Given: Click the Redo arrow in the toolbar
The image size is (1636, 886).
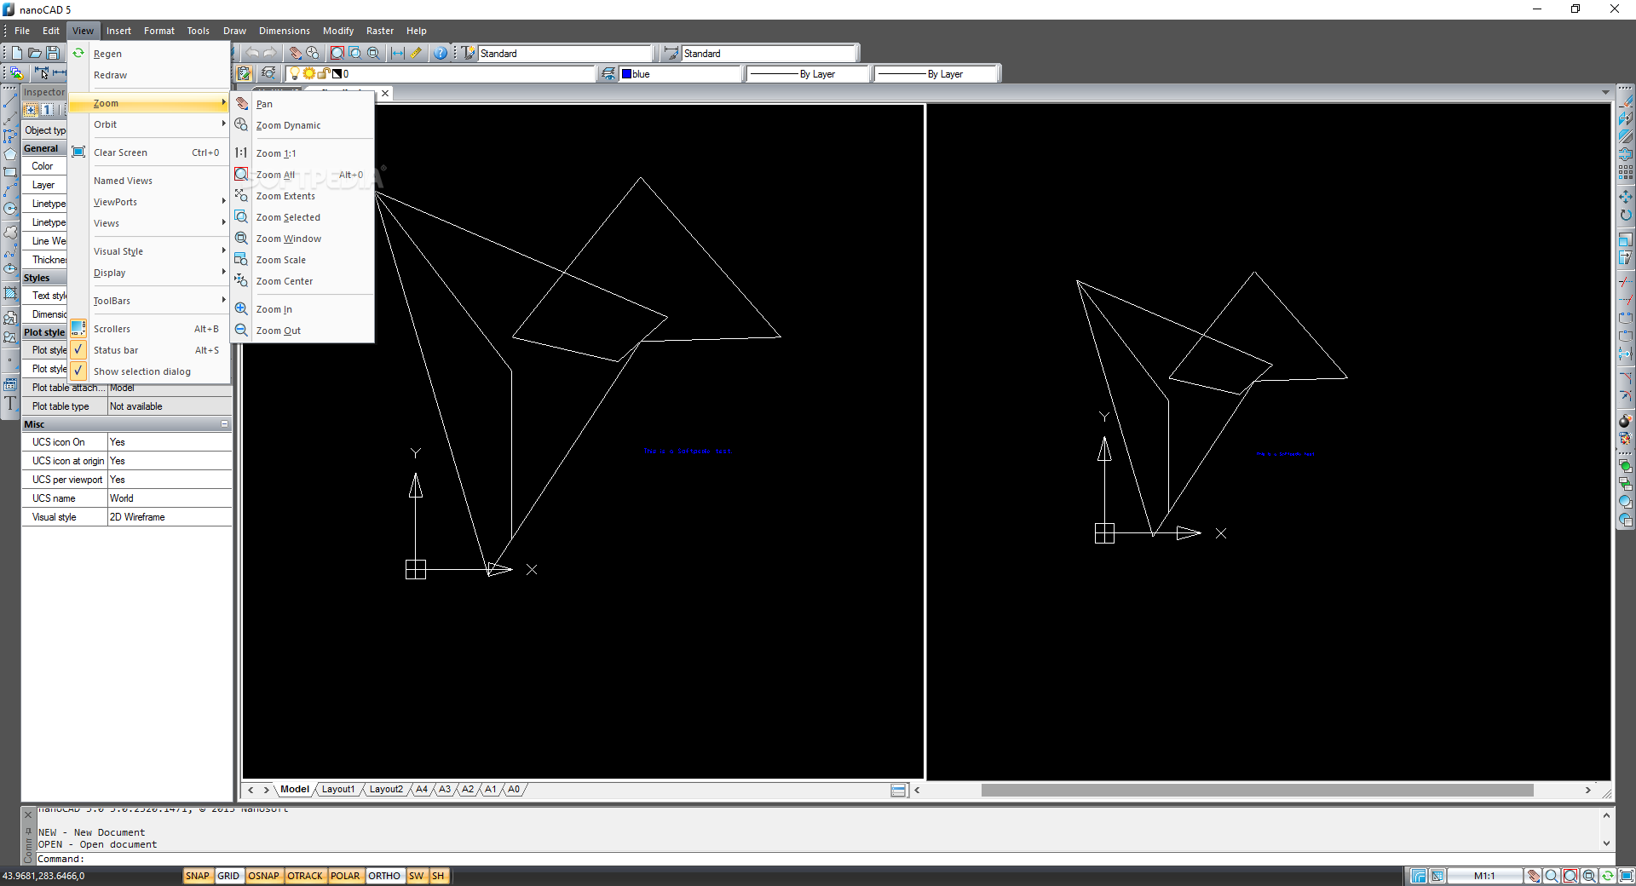Looking at the screenshot, I should (x=269, y=53).
